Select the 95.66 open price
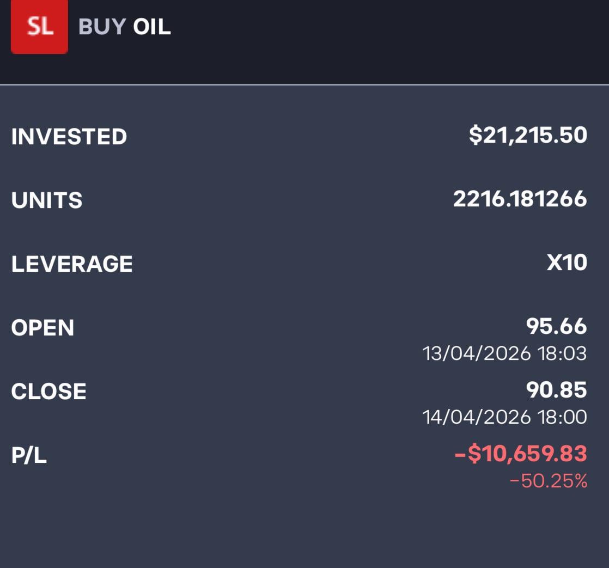 pos(556,327)
